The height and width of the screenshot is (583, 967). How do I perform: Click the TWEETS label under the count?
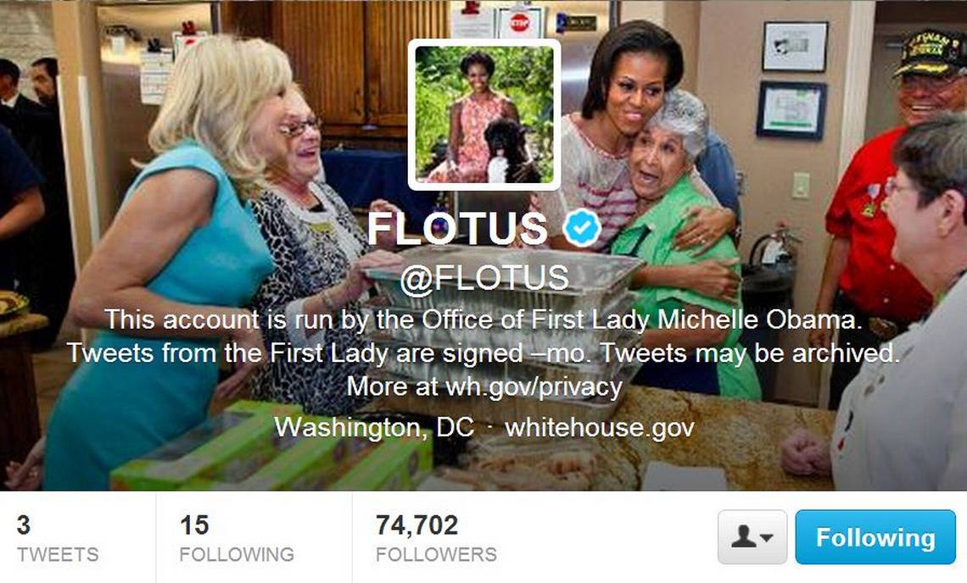pos(58,555)
